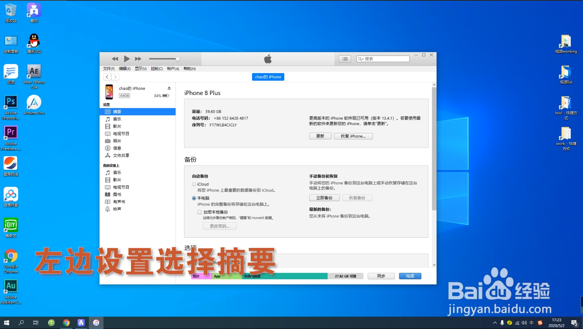Select the iCloud backup radio button
The height and width of the screenshot is (329, 583).
click(194, 184)
